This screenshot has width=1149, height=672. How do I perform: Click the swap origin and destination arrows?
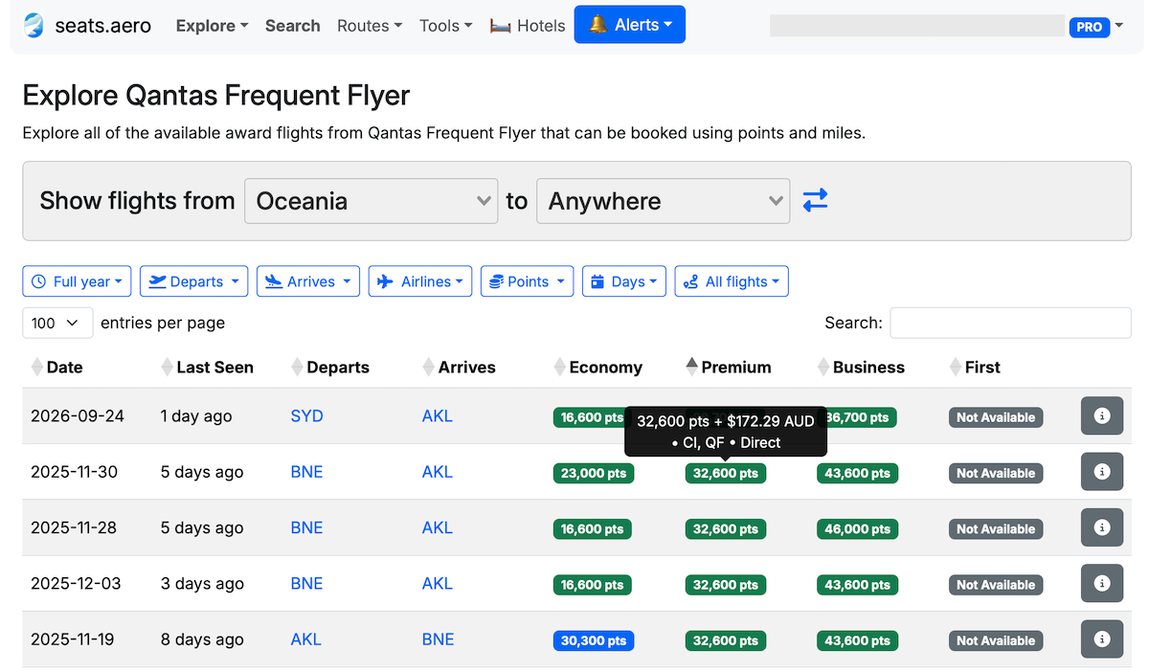point(815,200)
